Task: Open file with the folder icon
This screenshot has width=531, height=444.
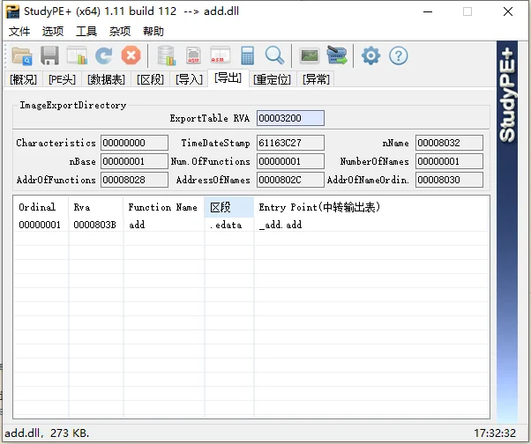Action: (x=22, y=55)
